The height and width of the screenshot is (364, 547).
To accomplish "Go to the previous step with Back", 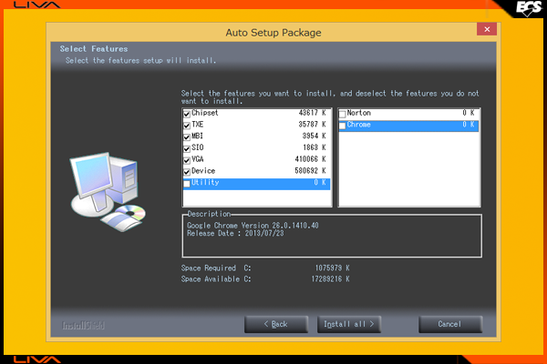I will coord(276,324).
